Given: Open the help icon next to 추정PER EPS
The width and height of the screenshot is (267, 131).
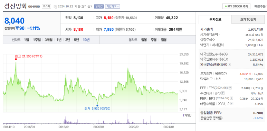Looking at the screenshot, I should 223,93.
